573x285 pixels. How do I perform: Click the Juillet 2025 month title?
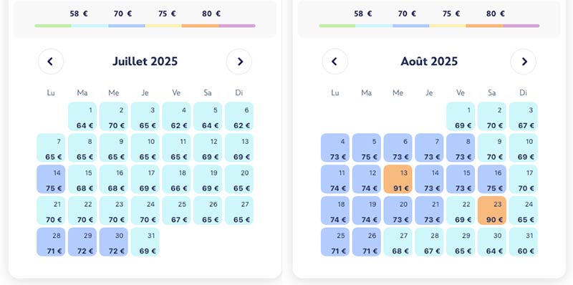[145, 62]
